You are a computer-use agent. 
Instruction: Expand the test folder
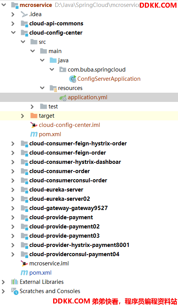32,107
